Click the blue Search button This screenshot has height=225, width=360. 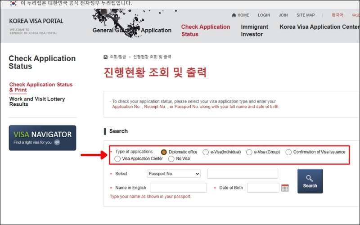click(310, 181)
